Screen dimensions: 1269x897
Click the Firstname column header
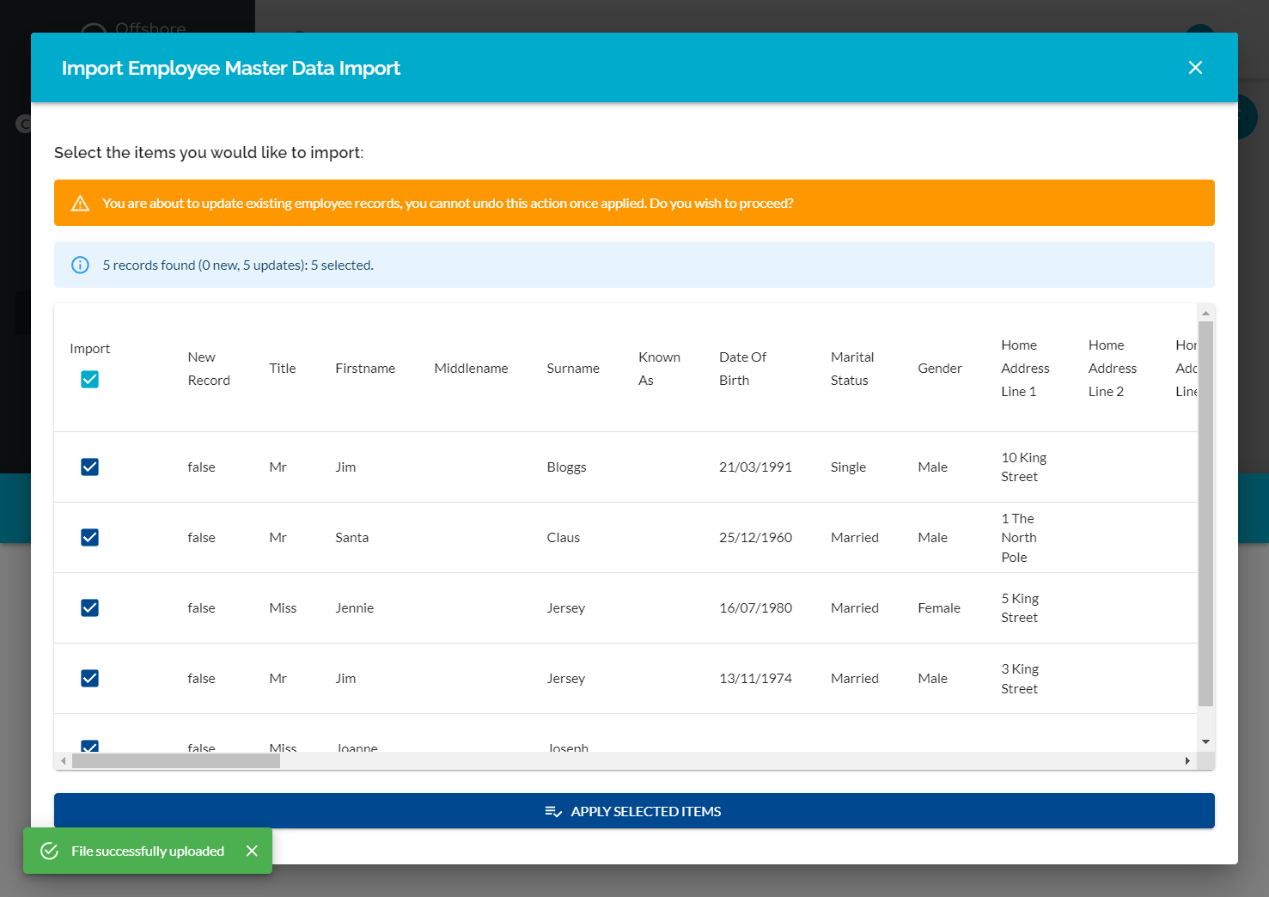pyautogui.click(x=365, y=368)
